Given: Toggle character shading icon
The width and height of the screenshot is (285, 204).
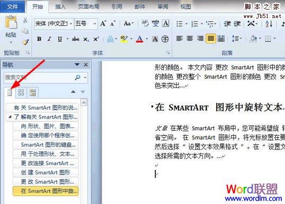Looking at the screenshot, I should tap(155, 39).
